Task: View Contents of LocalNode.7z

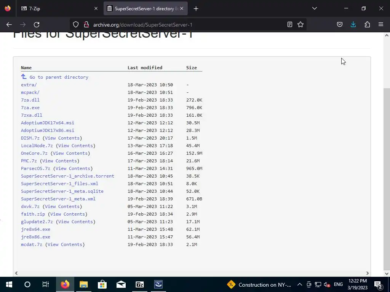Action: pyautogui.click(x=75, y=146)
